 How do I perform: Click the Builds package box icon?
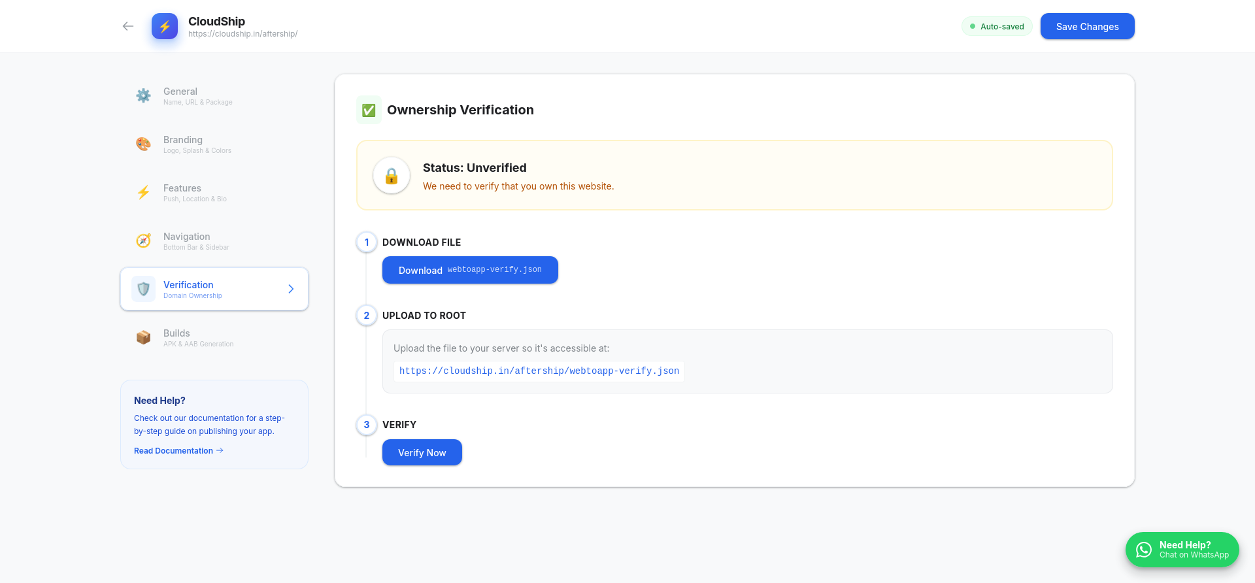click(x=143, y=337)
